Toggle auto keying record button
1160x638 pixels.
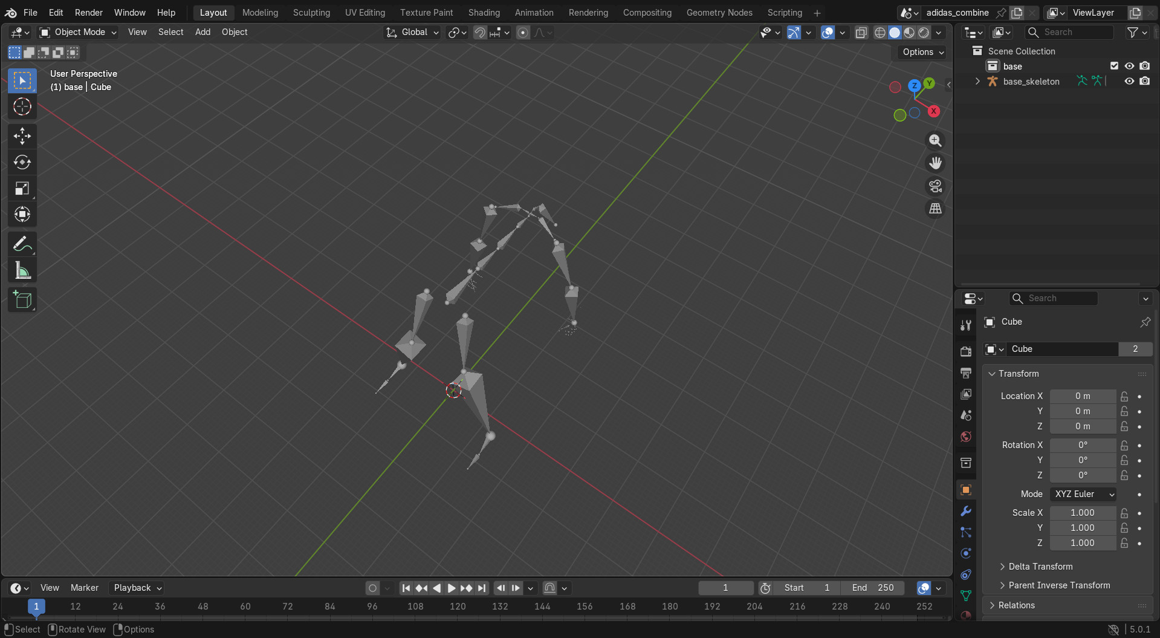click(x=373, y=588)
